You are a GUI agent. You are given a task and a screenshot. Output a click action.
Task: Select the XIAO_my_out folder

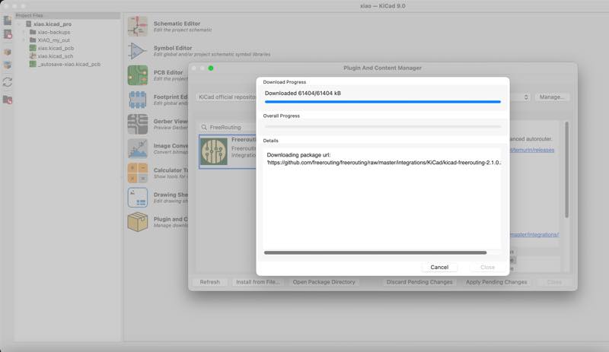pos(54,40)
